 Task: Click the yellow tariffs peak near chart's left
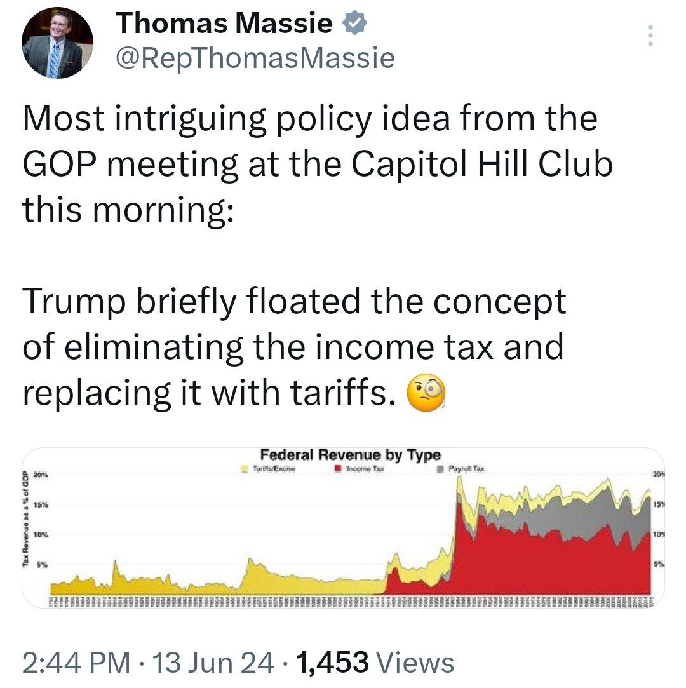[x=116, y=570]
